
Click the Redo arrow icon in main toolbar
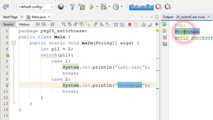[6, 7]
